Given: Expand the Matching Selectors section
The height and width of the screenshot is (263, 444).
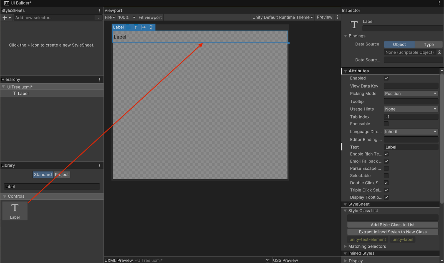Looking at the screenshot, I should coord(345,246).
